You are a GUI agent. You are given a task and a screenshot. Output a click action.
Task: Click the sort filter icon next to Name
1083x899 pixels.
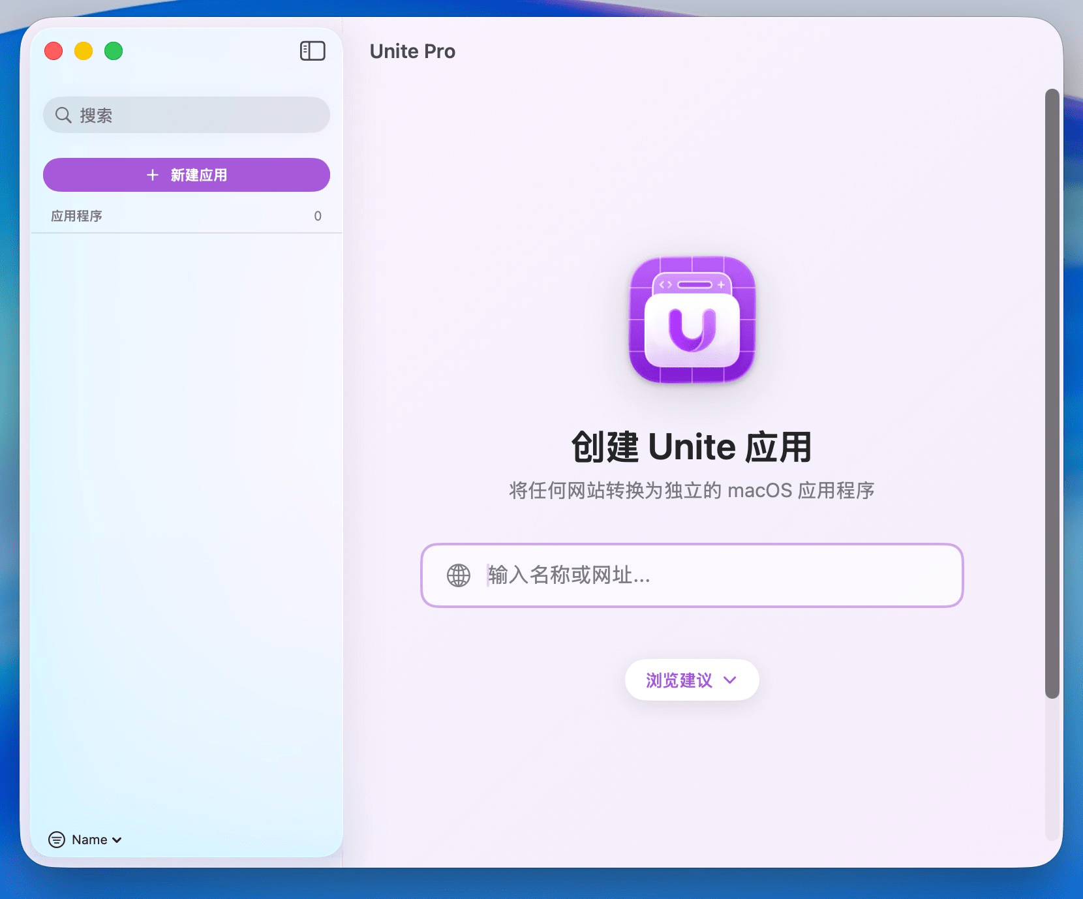coord(57,840)
